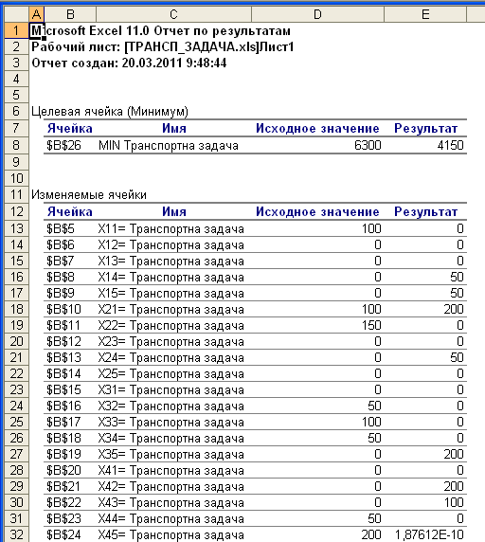Select row 32 header
The image size is (485, 542).
(x=16, y=534)
